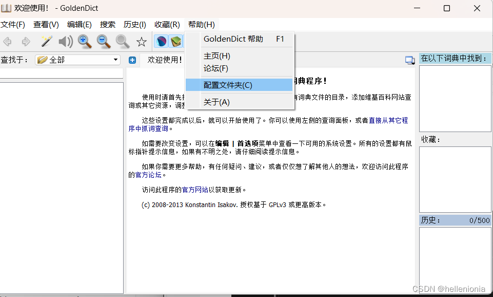Click the 历史 history list box
This screenshot has width=493, height=297.
pyautogui.click(x=455, y=260)
